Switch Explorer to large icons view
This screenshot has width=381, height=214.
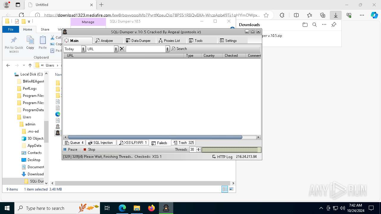[x=231, y=189]
